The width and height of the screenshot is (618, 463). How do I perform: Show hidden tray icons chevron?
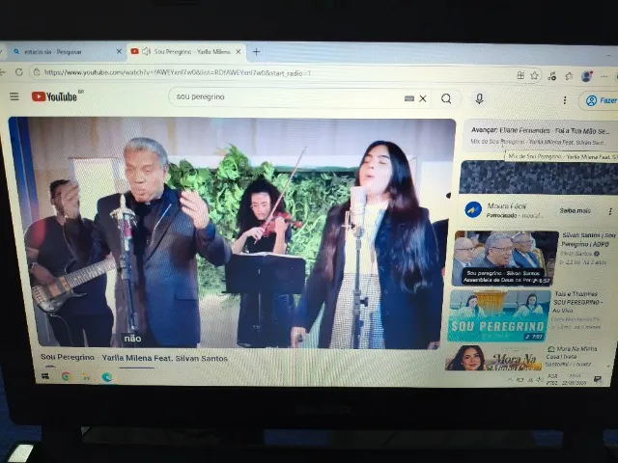point(511,379)
